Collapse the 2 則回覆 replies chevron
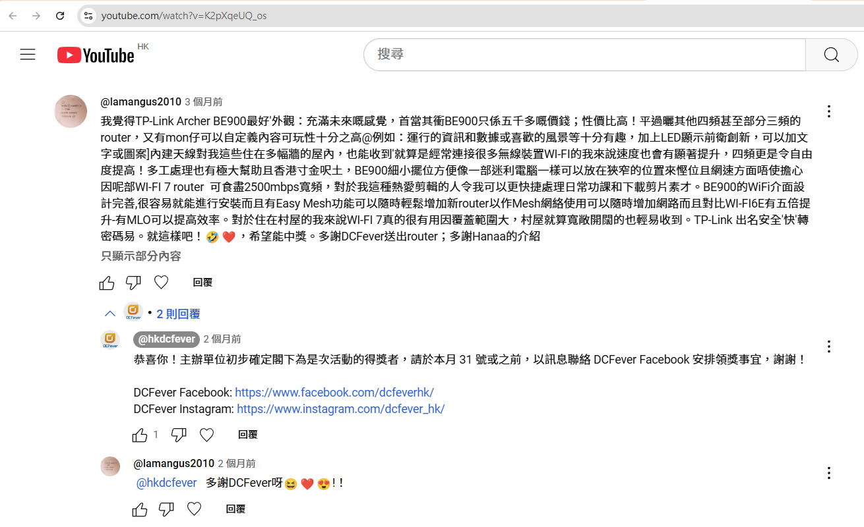864x527 pixels. [x=110, y=314]
